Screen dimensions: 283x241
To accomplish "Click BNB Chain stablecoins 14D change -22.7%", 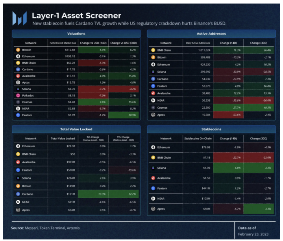I will (x=228, y=158).
